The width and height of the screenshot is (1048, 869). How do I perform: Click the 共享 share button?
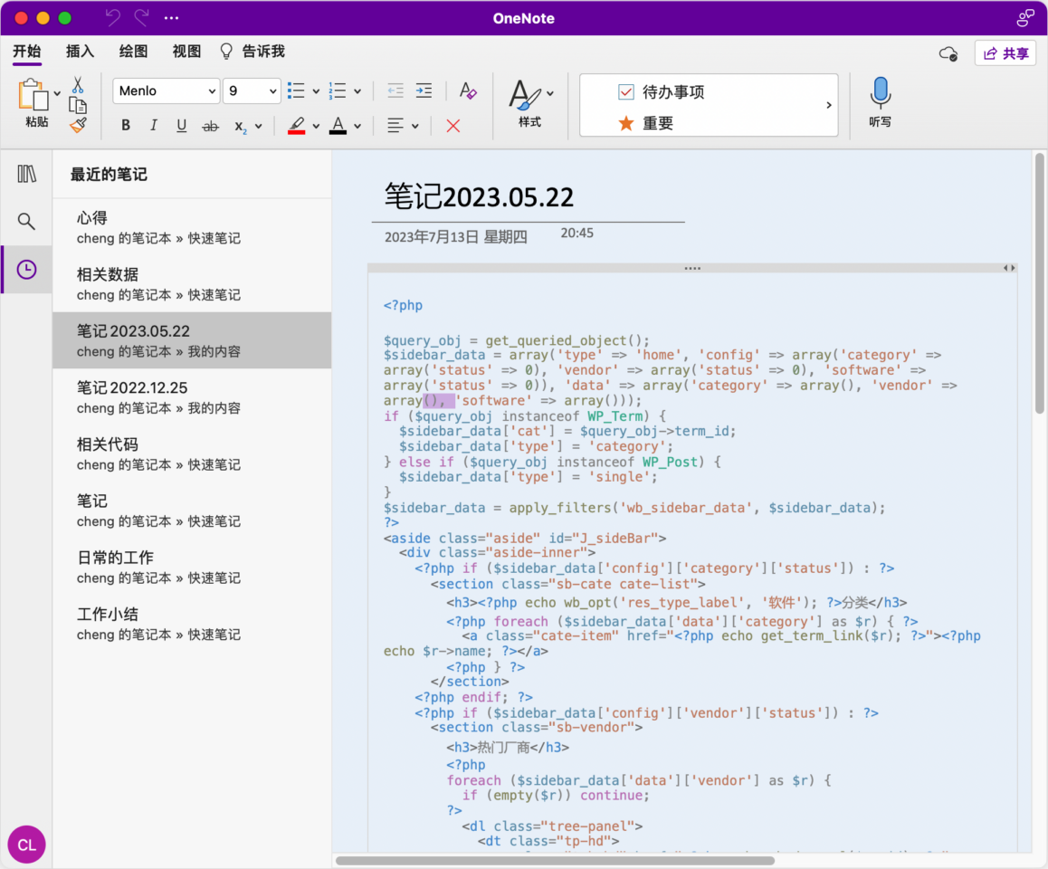(1005, 53)
